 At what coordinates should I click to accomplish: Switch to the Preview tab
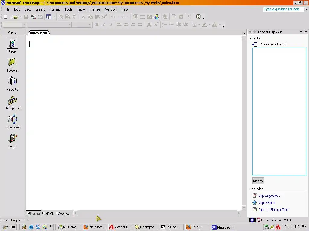click(x=63, y=213)
